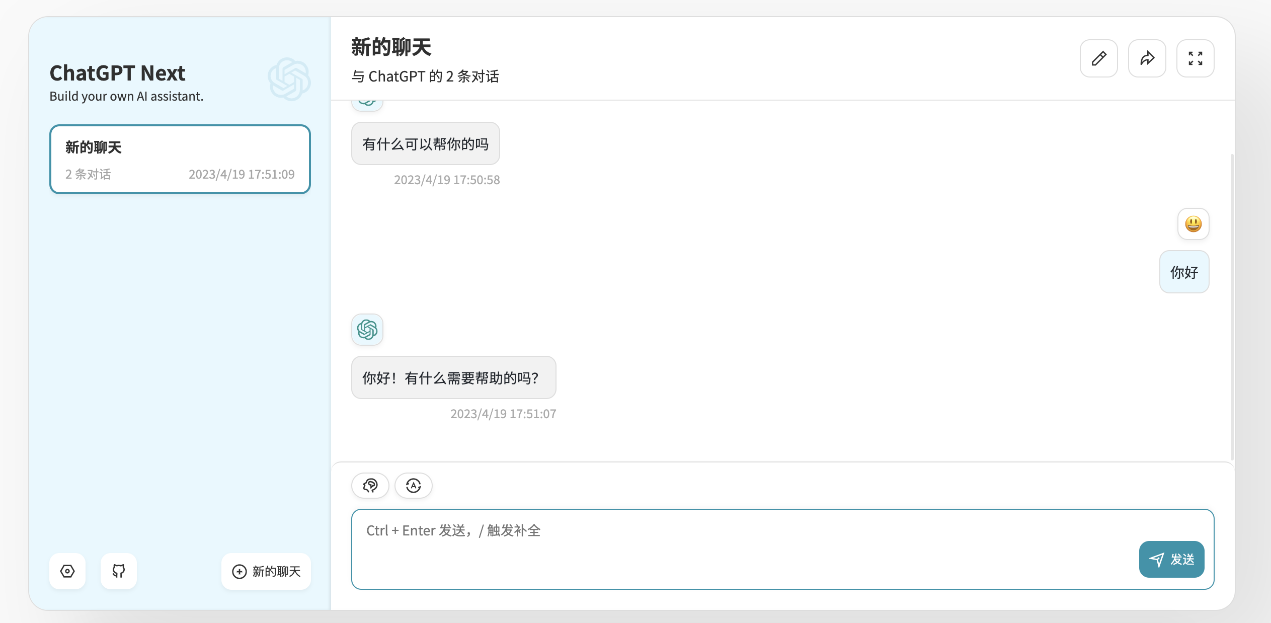Click the auto theme icon above input
This screenshot has height=623, width=1271.
414,486
